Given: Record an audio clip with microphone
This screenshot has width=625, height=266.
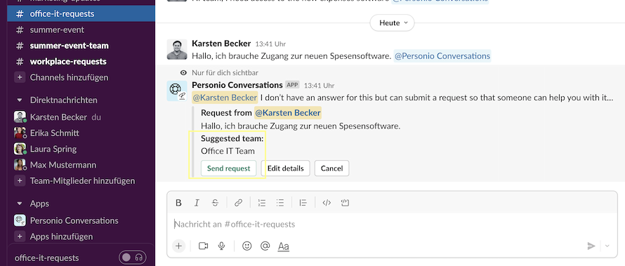Looking at the screenshot, I should (222, 246).
